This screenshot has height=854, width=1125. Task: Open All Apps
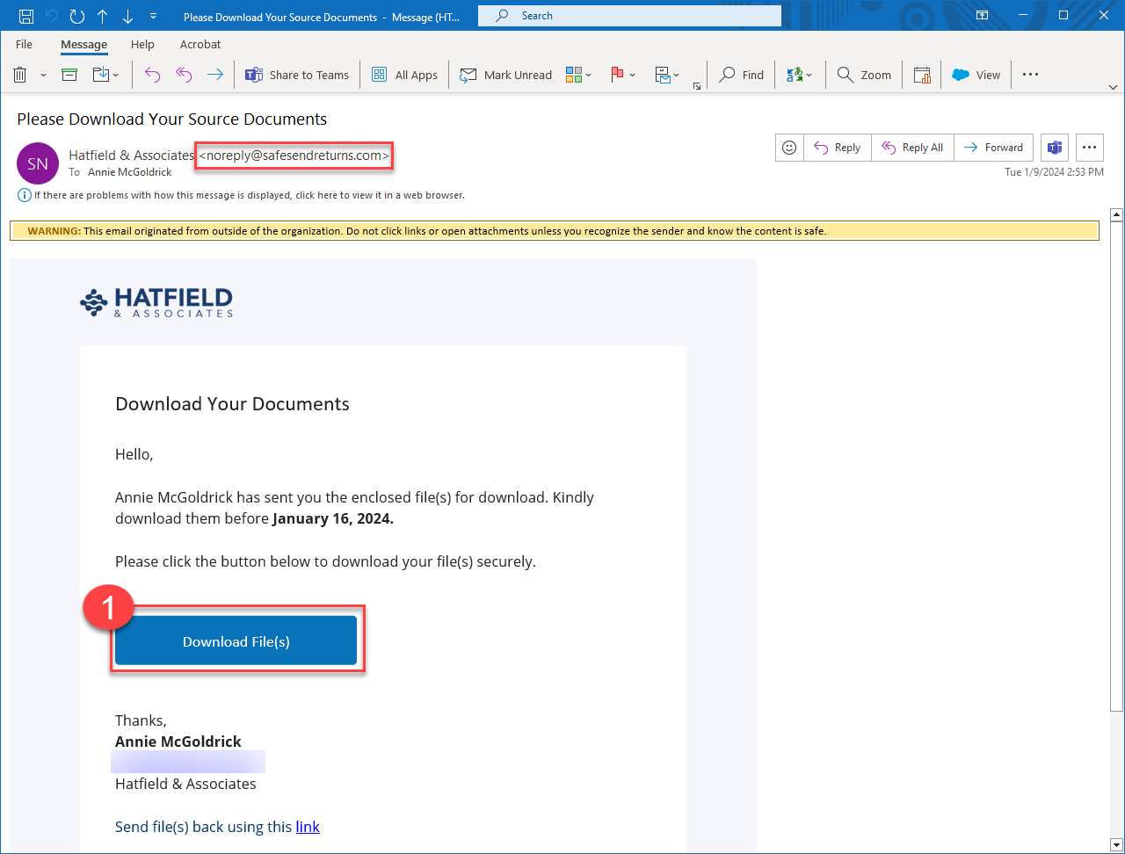pyautogui.click(x=404, y=75)
